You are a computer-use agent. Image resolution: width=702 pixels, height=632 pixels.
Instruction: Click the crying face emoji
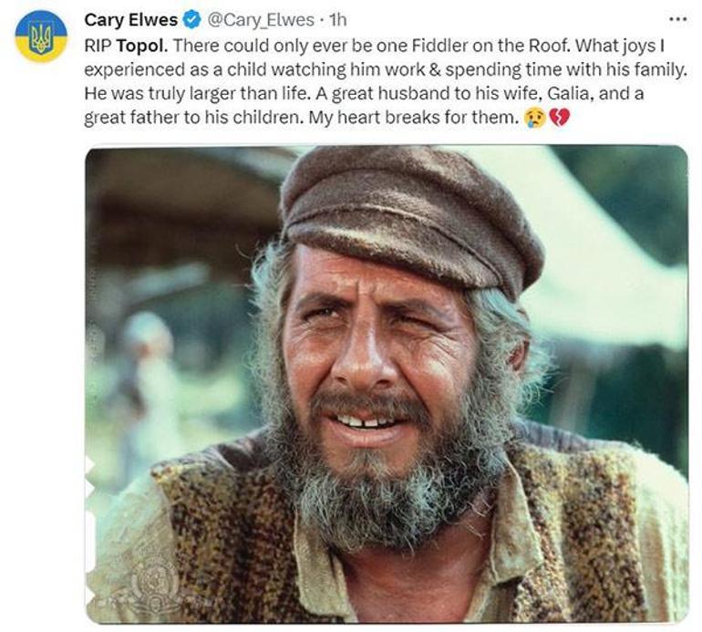[535, 118]
